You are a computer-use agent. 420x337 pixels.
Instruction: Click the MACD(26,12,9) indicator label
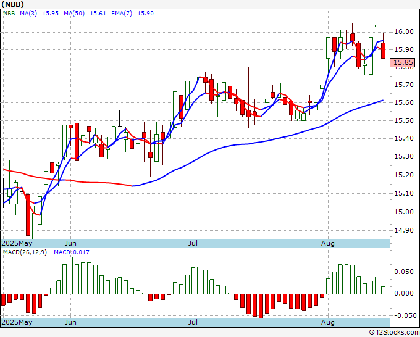(25, 252)
